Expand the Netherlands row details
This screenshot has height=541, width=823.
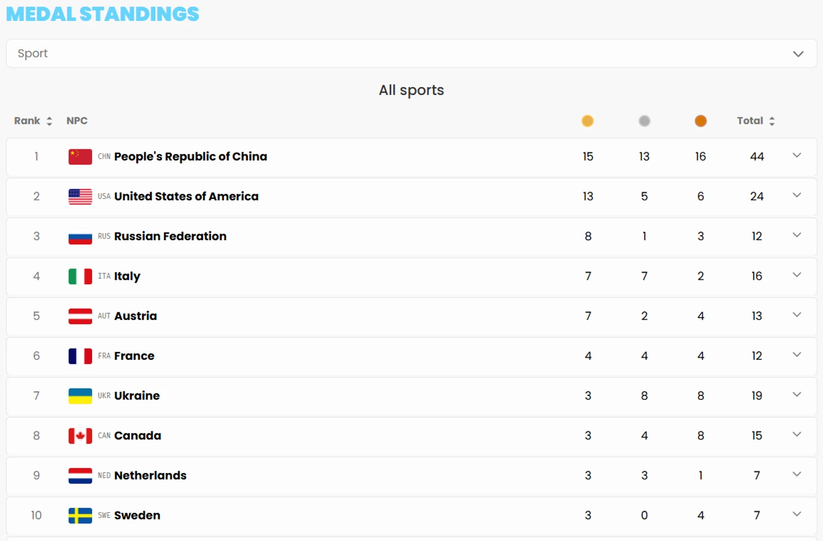797,475
